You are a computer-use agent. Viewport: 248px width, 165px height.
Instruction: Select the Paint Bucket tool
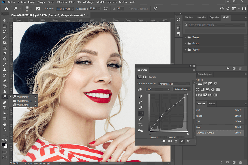[5, 86]
